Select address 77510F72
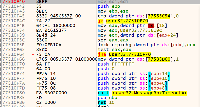Viewport: 200px width, 107px height. 14,69
